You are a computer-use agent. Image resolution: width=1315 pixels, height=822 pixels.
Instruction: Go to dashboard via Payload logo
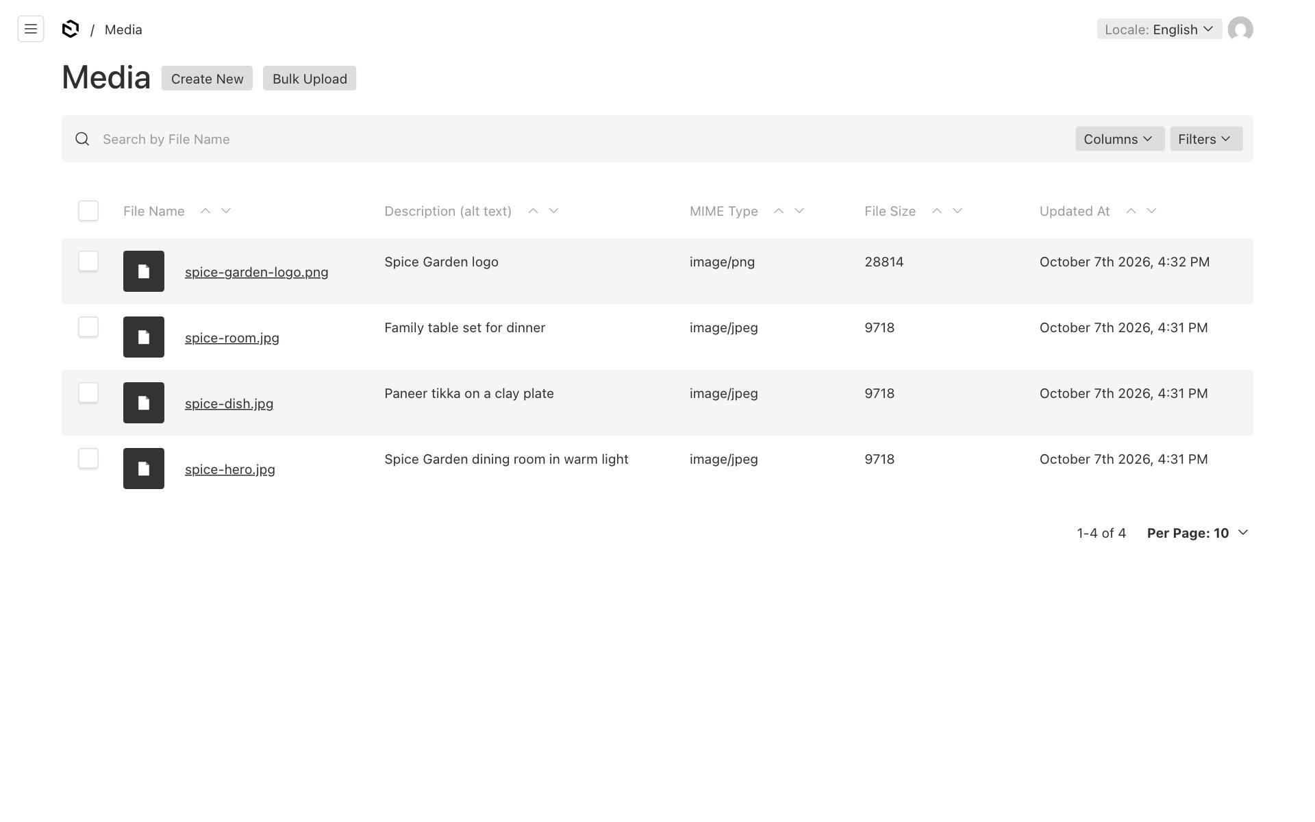pos(71,29)
